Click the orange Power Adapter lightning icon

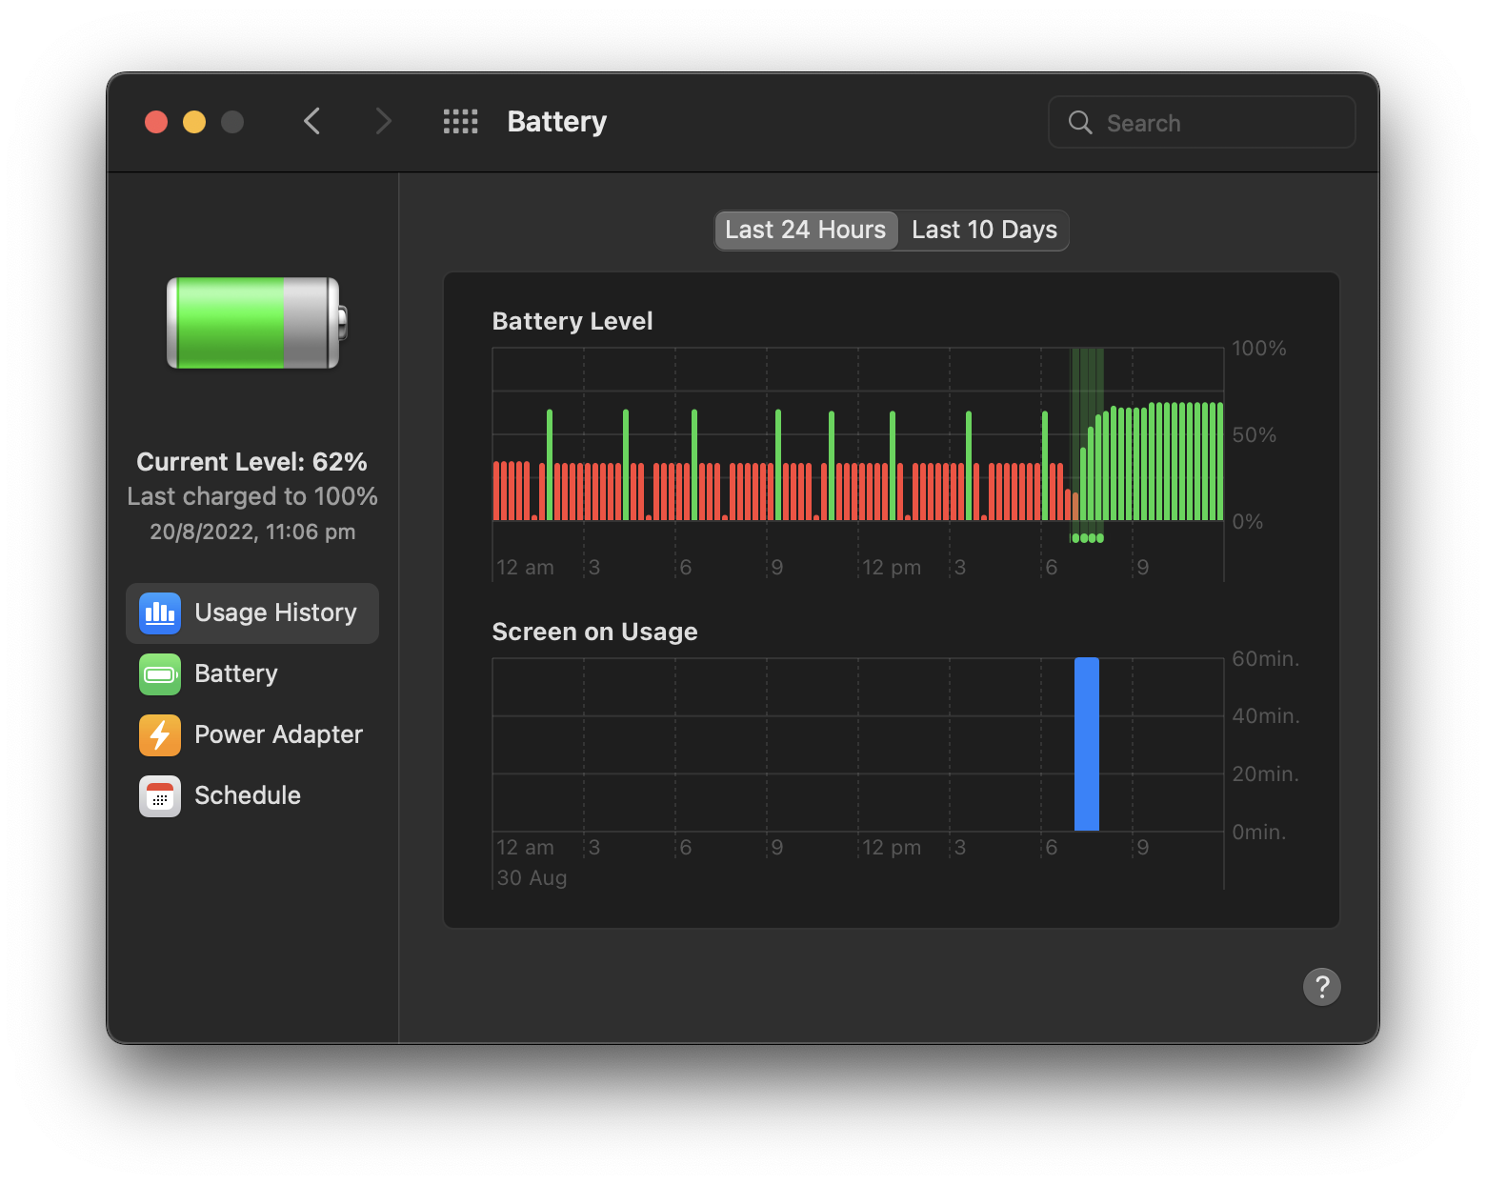(x=159, y=735)
